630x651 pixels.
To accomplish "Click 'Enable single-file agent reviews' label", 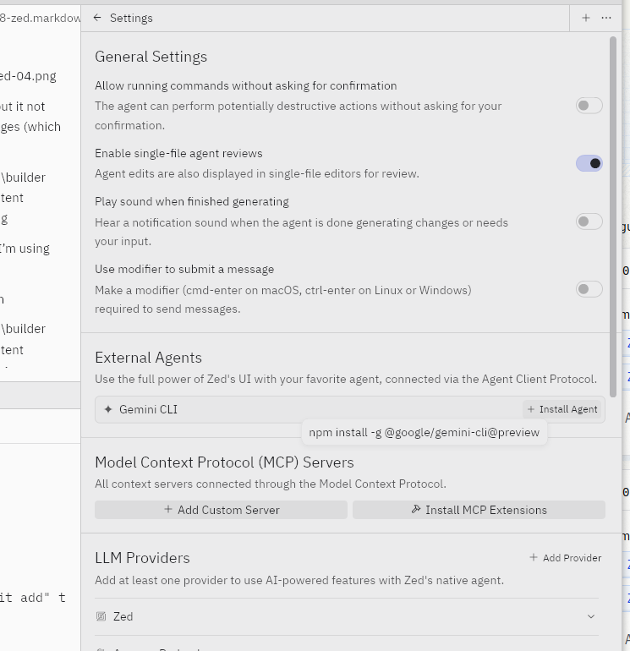I will click(178, 153).
